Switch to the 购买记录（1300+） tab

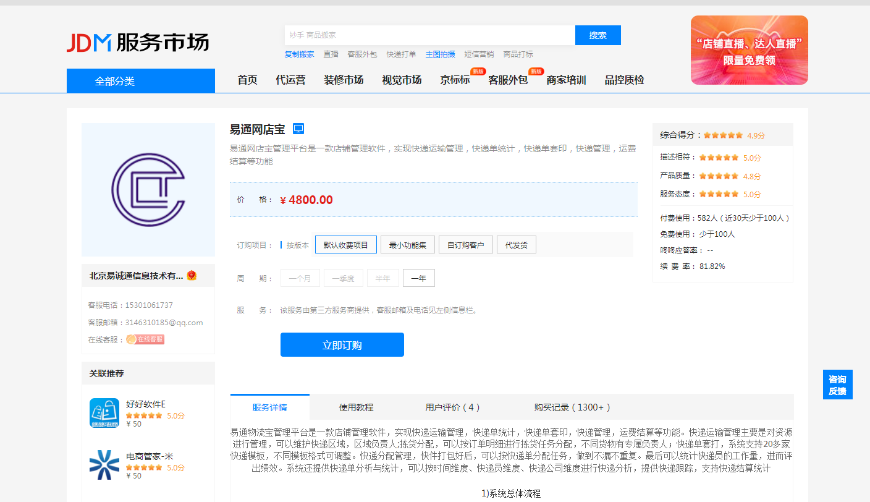pos(573,407)
